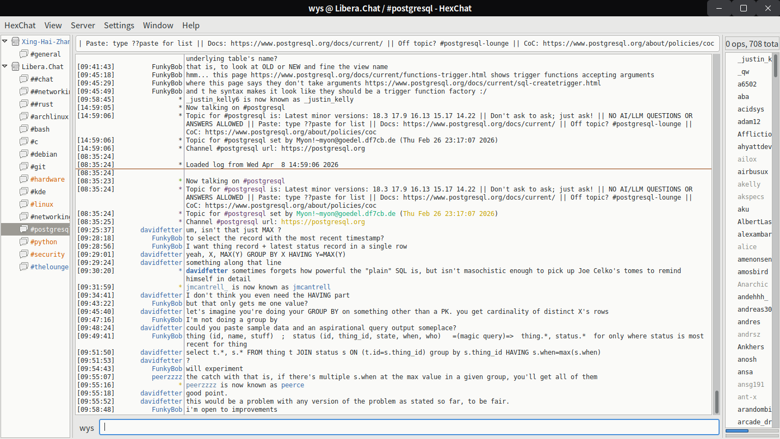
Task: Click the wys nickname button
Action: click(86, 428)
